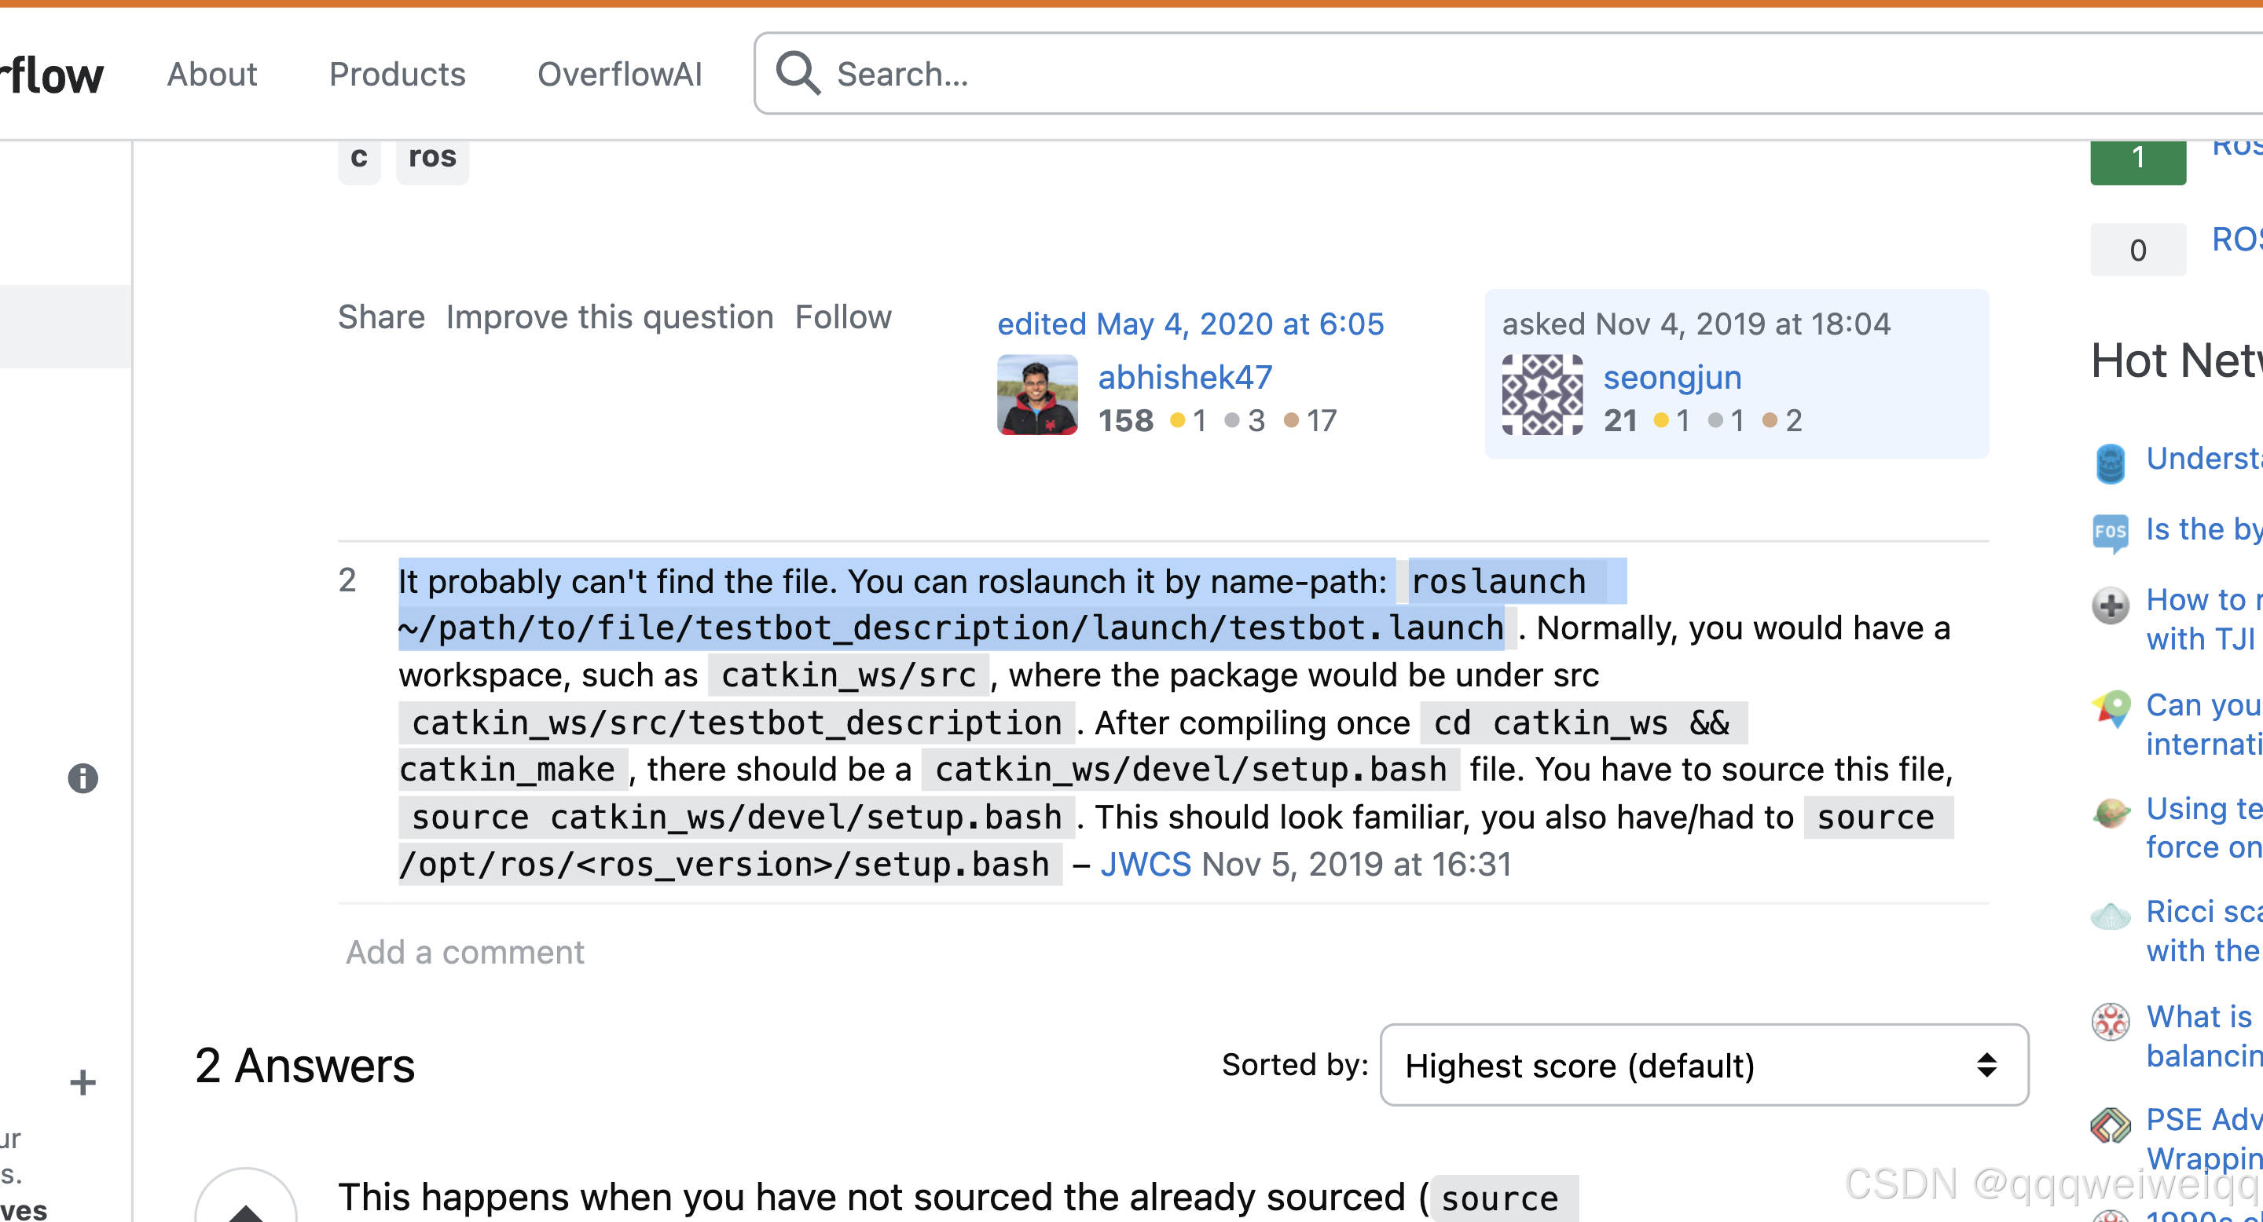Viewport: 2263px width, 1222px height.
Task: Click the FOS site icon
Action: pos(2110,532)
